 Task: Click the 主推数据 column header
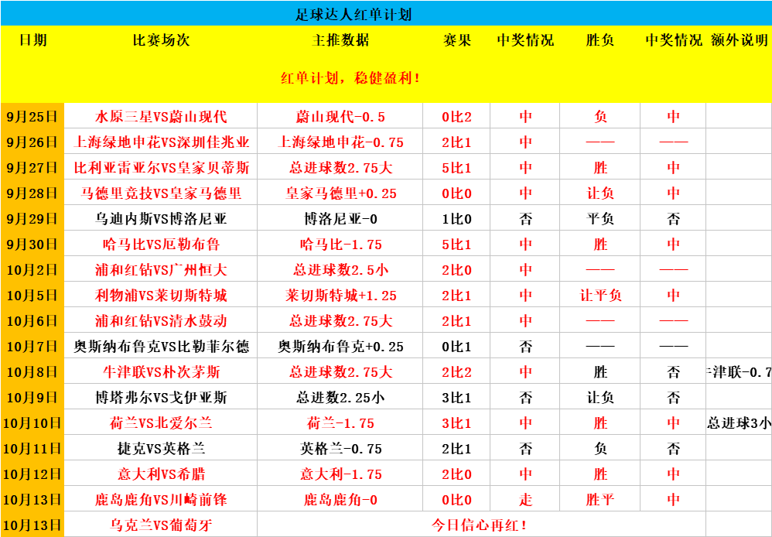[340, 40]
